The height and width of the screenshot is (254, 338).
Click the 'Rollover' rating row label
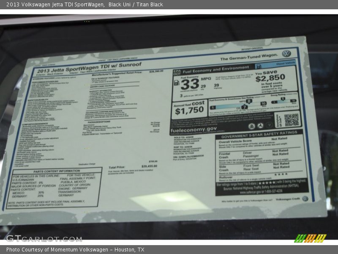click(x=226, y=177)
